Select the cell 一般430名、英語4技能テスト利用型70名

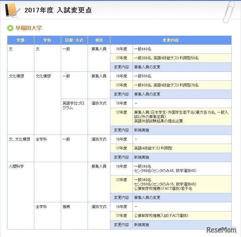[182, 85]
